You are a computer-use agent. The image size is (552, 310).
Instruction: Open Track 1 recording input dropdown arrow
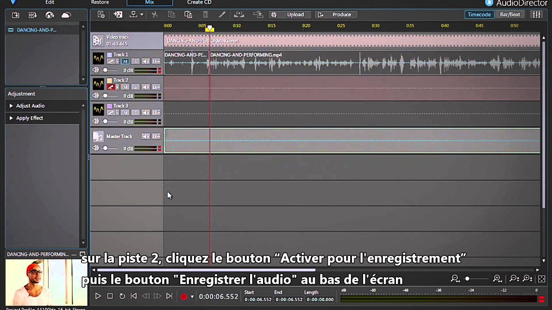coord(117,62)
